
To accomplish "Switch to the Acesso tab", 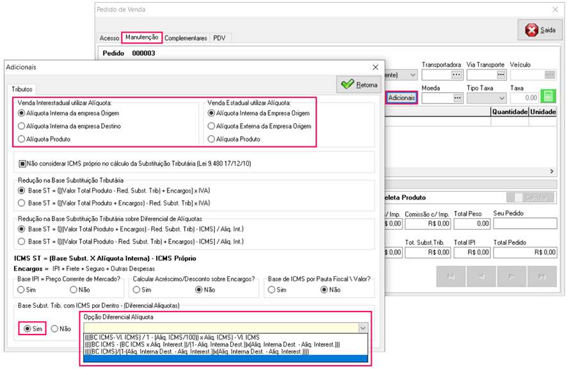I will [x=109, y=38].
